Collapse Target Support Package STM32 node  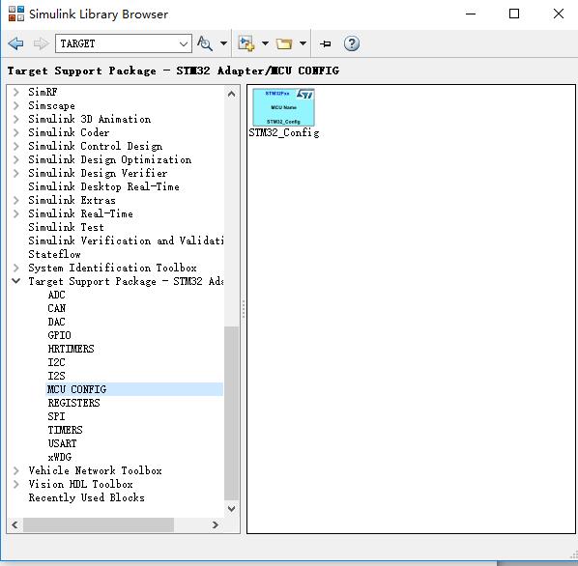(x=15, y=281)
